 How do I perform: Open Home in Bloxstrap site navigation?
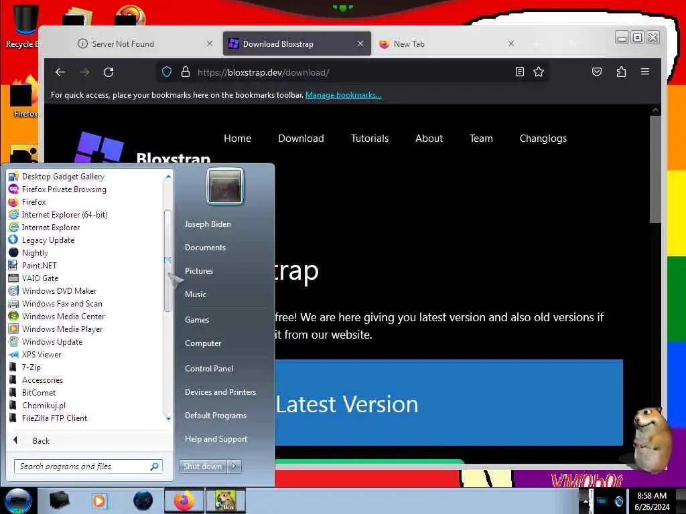tap(238, 139)
